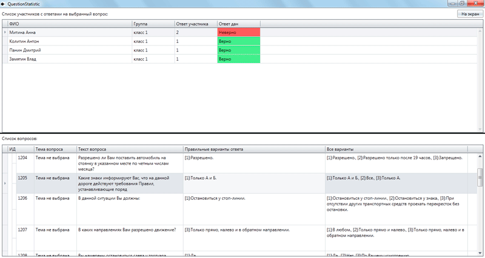Click the "На экран" button
485x258 pixels.
[469, 13]
